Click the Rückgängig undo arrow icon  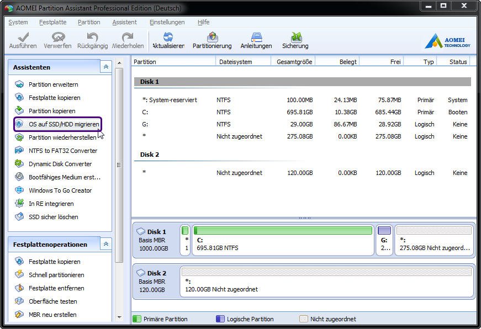point(92,38)
